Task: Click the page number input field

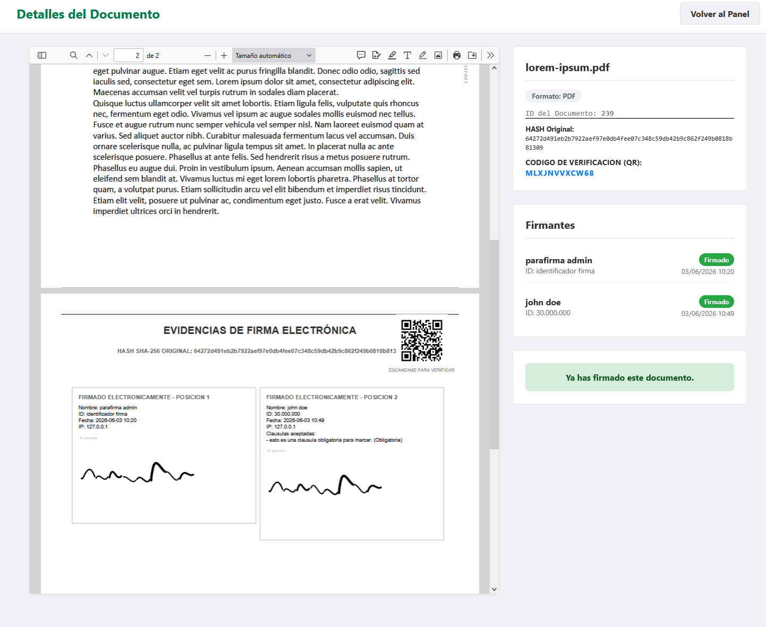Action: (x=129, y=55)
